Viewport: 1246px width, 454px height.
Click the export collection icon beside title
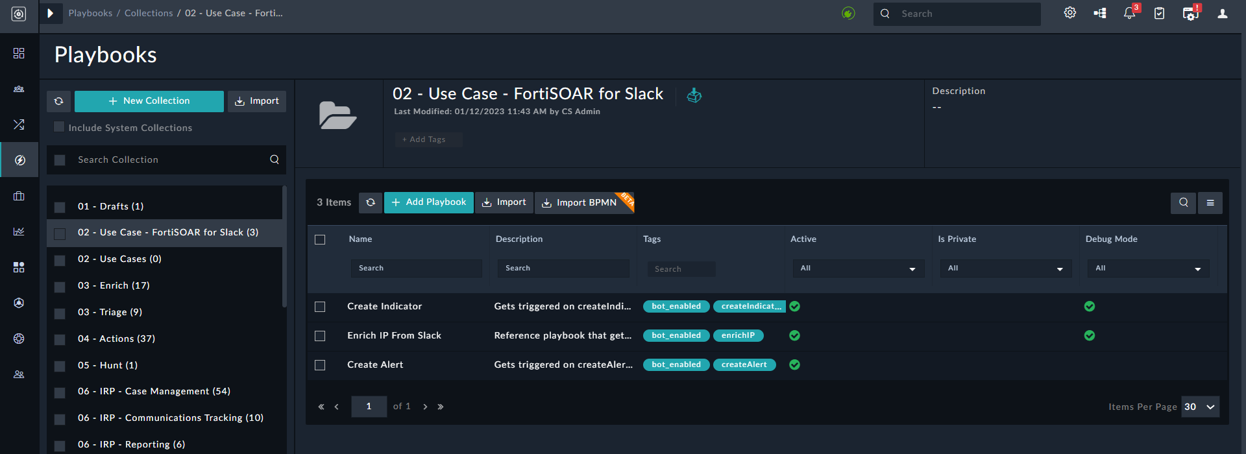coord(694,95)
